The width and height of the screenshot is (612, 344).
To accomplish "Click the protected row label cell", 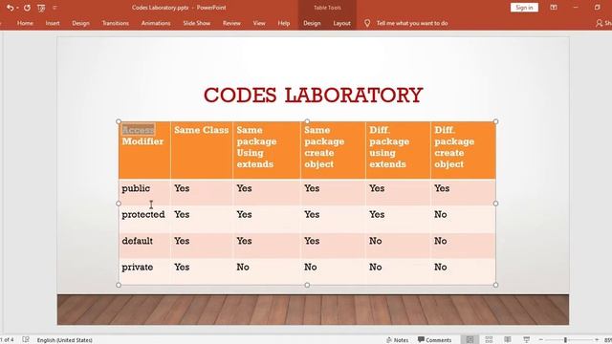I will click(144, 219).
